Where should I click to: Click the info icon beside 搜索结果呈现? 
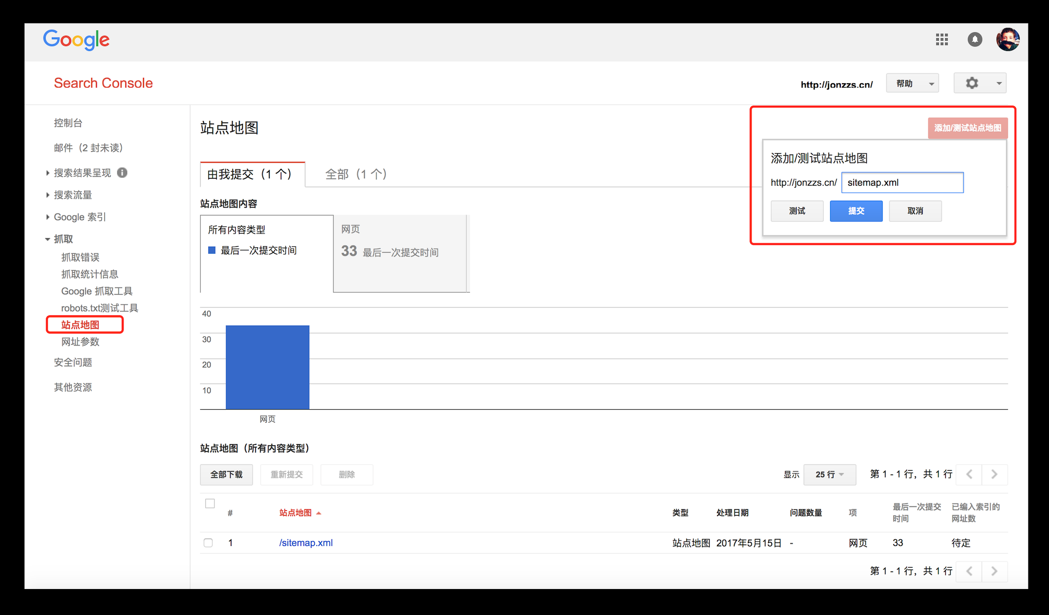122,172
